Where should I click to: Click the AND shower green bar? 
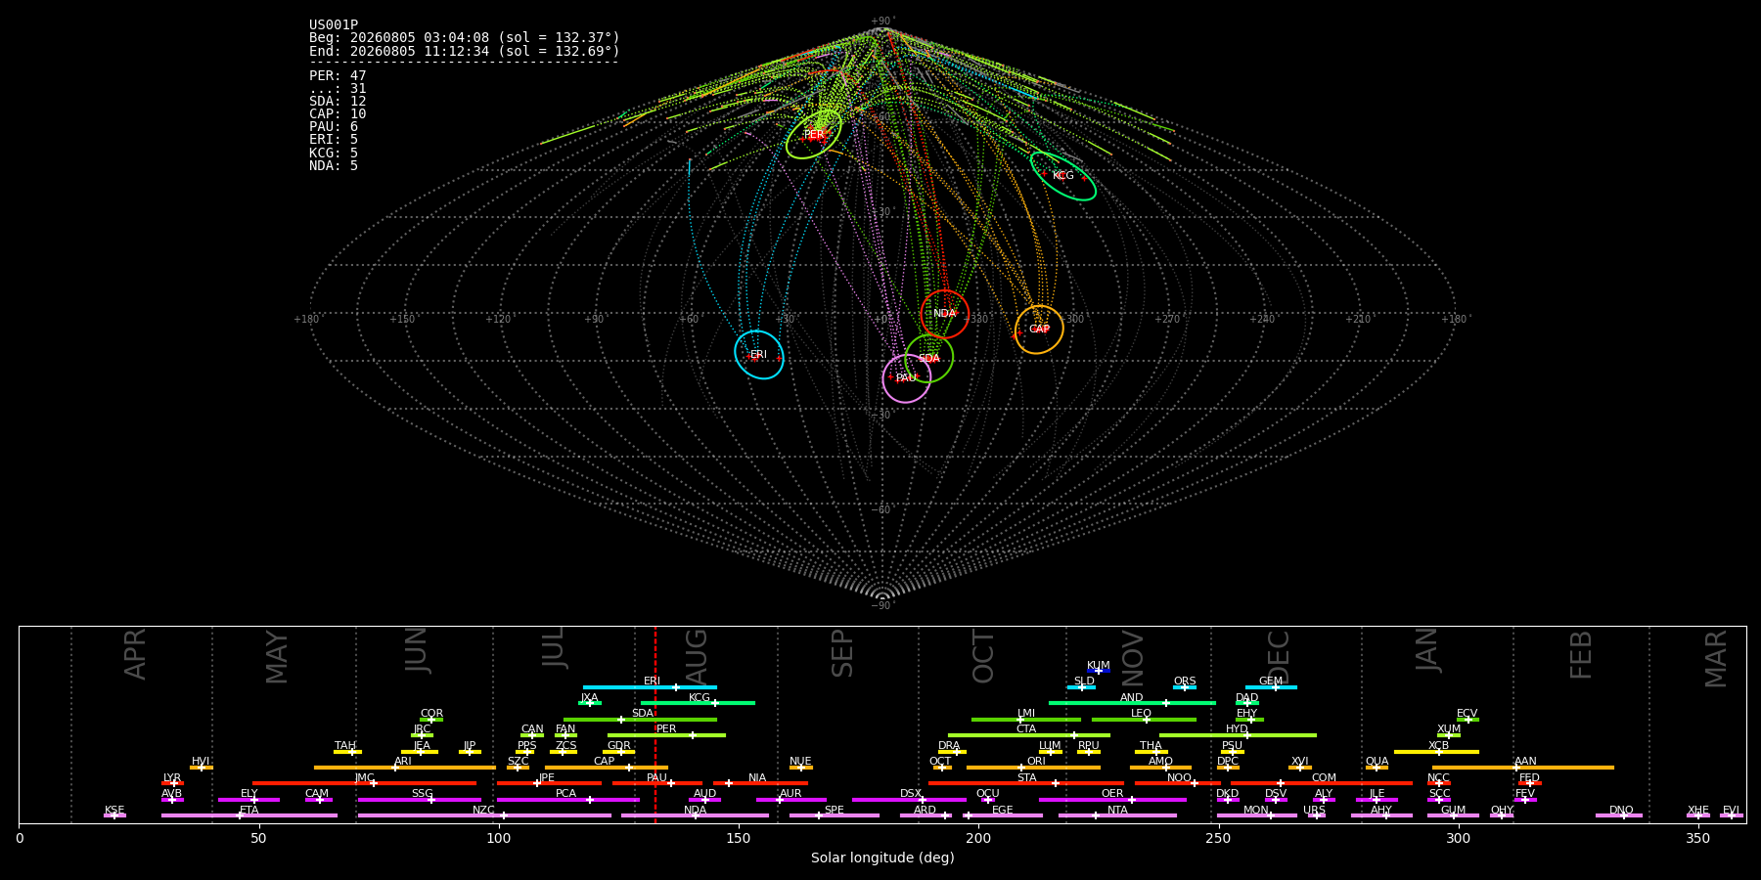click(x=1132, y=703)
